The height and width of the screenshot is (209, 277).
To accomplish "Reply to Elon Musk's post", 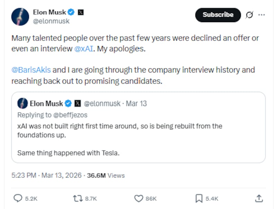I will 18,199.
